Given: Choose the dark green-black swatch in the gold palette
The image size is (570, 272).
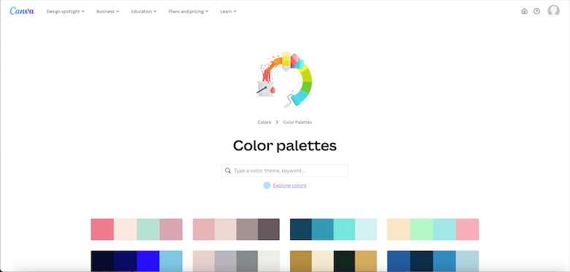Looking at the screenshot, I should [344, 261].
